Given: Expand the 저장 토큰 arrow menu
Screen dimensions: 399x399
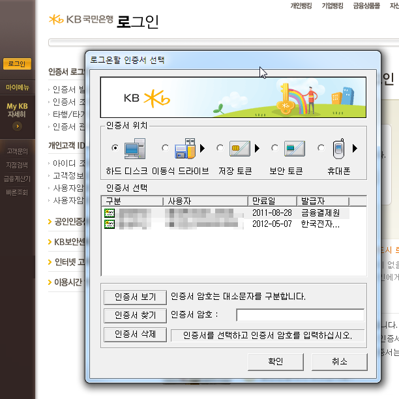Looking at the screenshot, I should pos(257,149).
